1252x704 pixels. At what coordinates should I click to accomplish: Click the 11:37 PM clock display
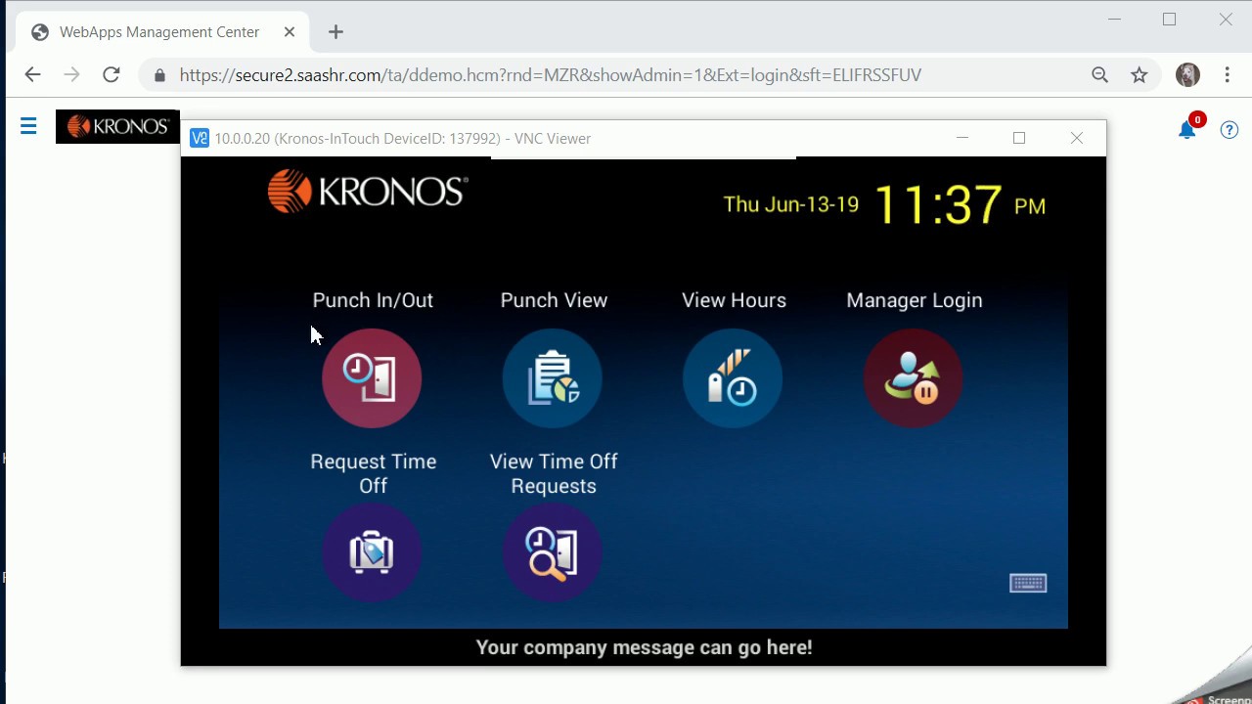(960, 204)
